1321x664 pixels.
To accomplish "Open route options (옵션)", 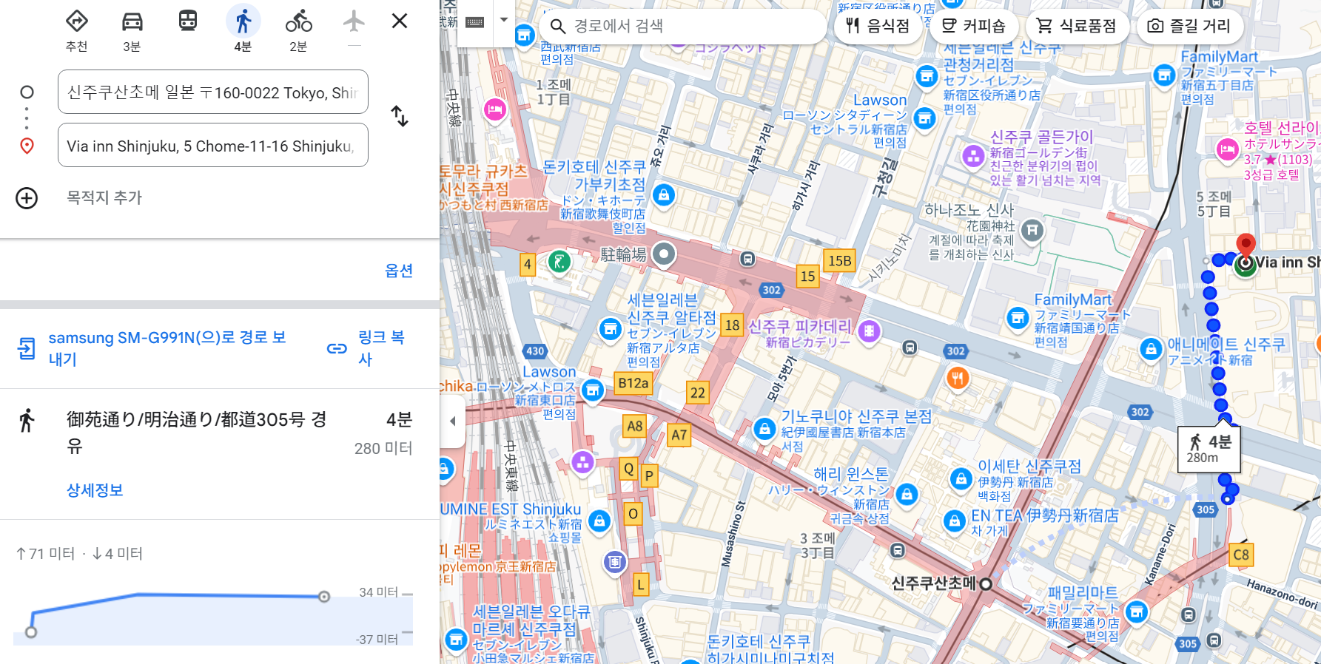I will pos(399,271).
